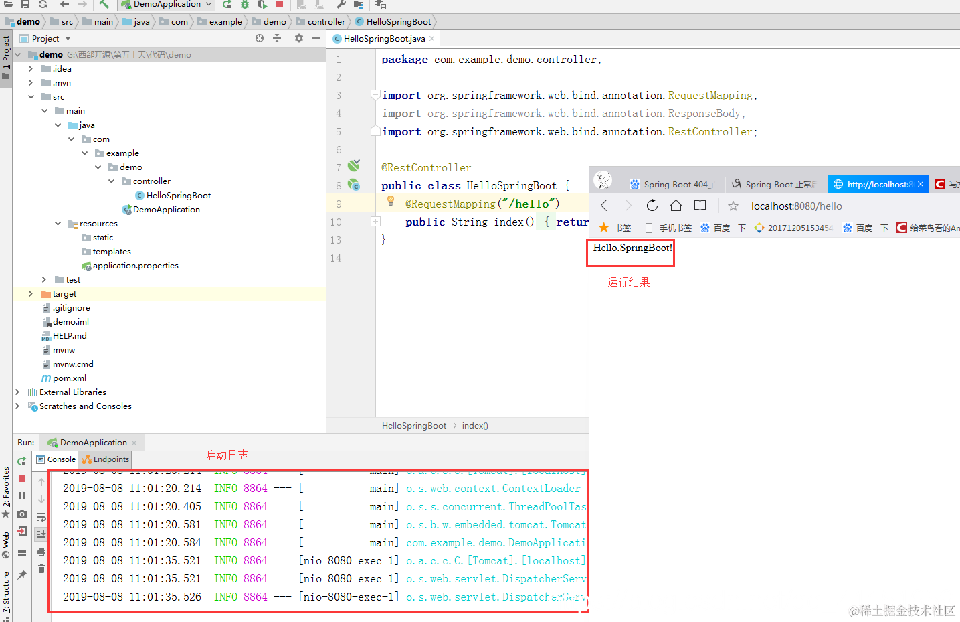960x622 pixels.
Task: Click the print icon in the console
Action: 41,551
